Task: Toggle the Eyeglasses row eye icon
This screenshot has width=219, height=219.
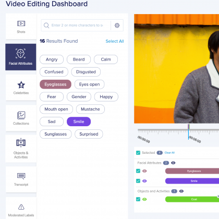Action: point(144,171)
